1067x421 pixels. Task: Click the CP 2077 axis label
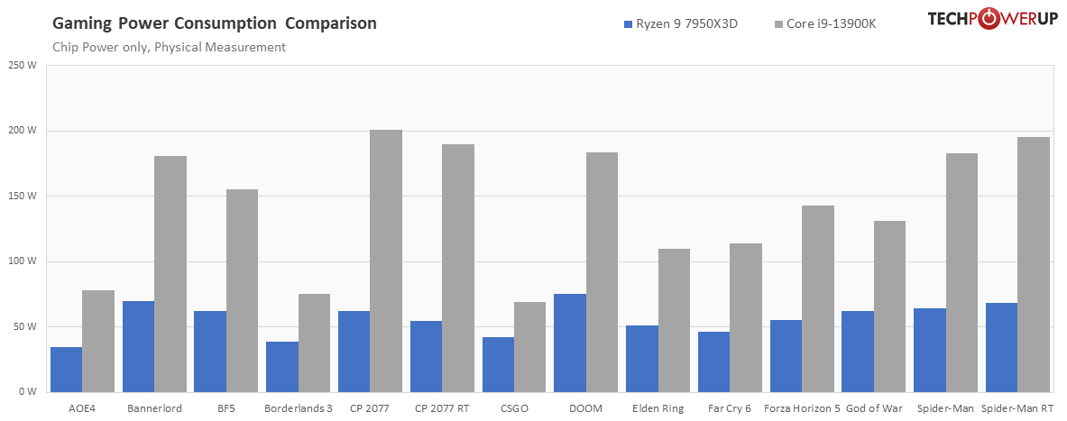click(370, 408)
